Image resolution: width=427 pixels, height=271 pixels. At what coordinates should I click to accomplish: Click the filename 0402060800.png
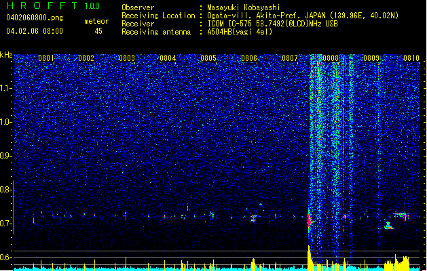35,18
